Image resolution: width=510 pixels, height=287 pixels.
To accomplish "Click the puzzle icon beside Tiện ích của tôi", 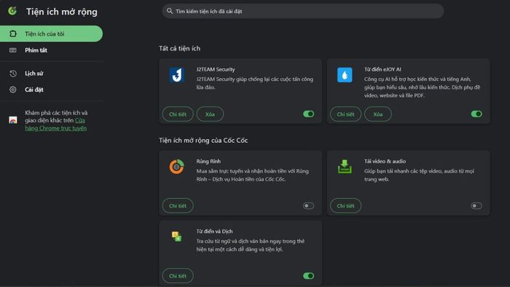I will coord(12,34).
